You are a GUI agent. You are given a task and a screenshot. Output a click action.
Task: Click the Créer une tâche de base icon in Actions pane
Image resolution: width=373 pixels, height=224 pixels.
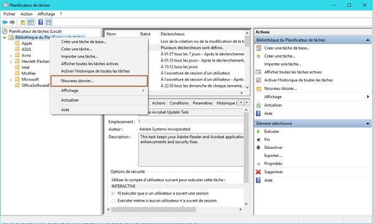259,48
